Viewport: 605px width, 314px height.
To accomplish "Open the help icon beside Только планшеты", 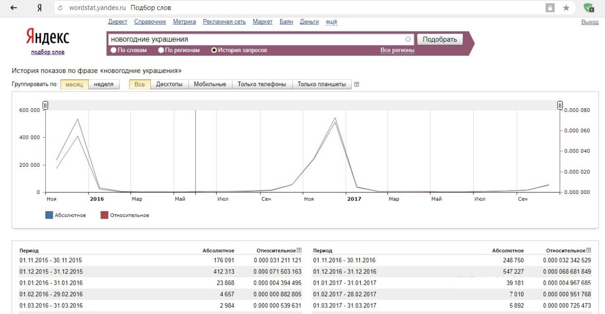I will coord(356,84).
